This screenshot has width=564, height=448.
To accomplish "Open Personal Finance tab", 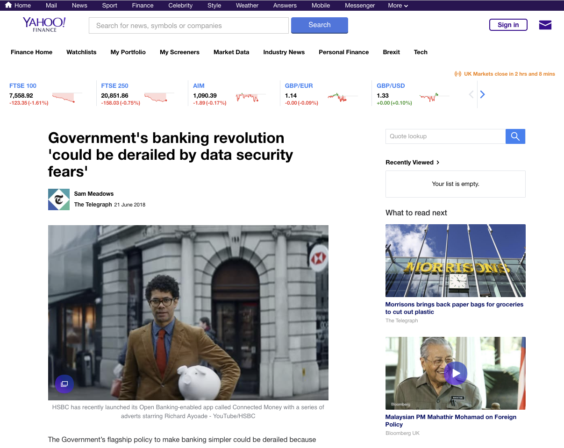I will pyautogui.click(x=344, y=52).
